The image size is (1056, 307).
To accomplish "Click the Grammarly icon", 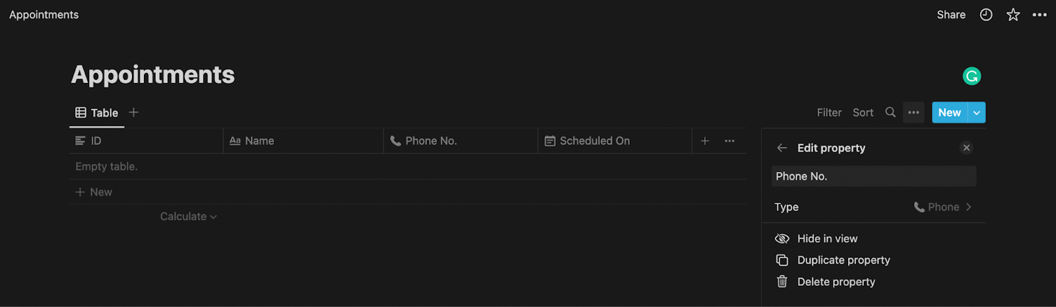I will (x=972, y=76).
